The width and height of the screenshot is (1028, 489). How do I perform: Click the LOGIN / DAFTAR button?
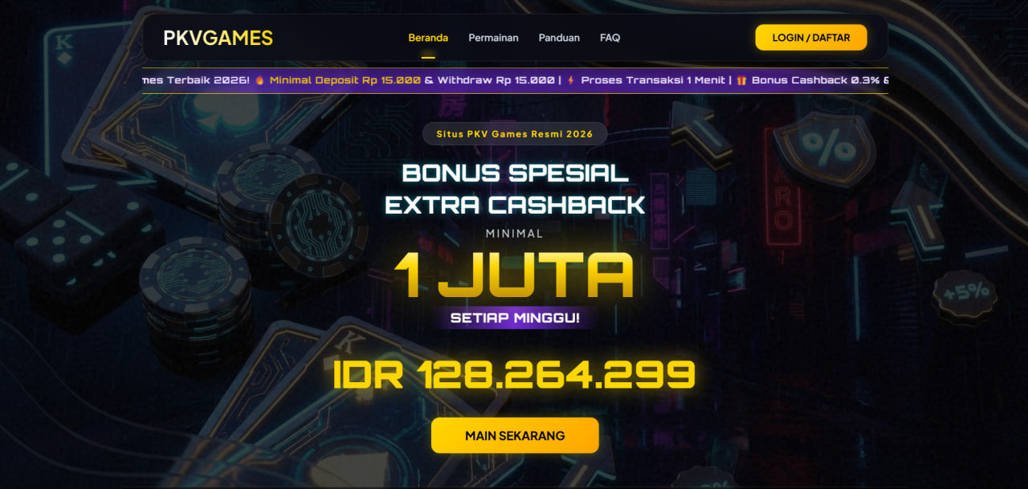pyautogui.click(x=811, y=38)
